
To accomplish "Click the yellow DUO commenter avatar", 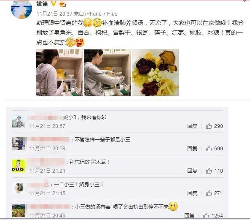I will coord(19,166).
